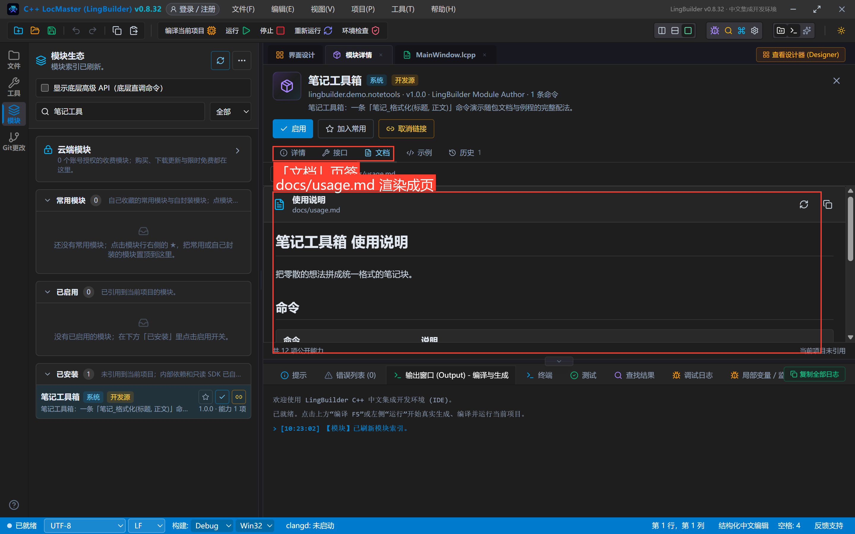Open the settings gear in the top toolbar
The width and height of the screenshot is (855, 534).
(755, 31)
